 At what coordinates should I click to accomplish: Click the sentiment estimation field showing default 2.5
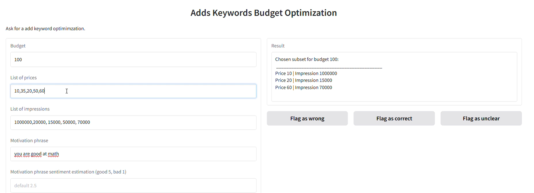point(133,186)
